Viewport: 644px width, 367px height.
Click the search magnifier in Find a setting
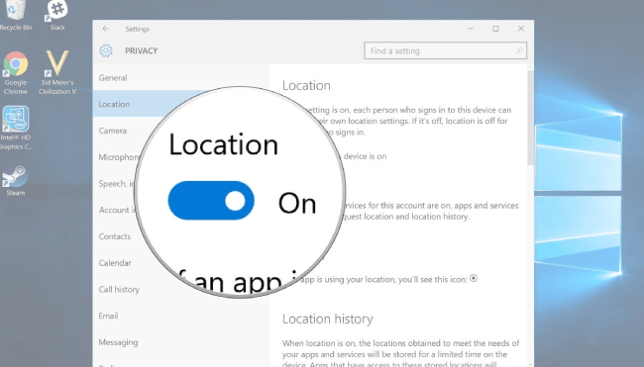[519, 50]
